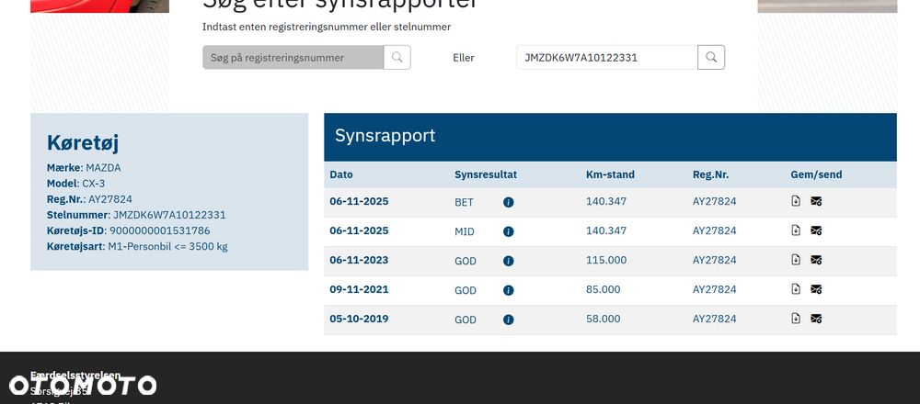This screenshot has height=404, width=920.
Task: Click AY27824 in the 05-10-2019 row
Action: [715, 319]
